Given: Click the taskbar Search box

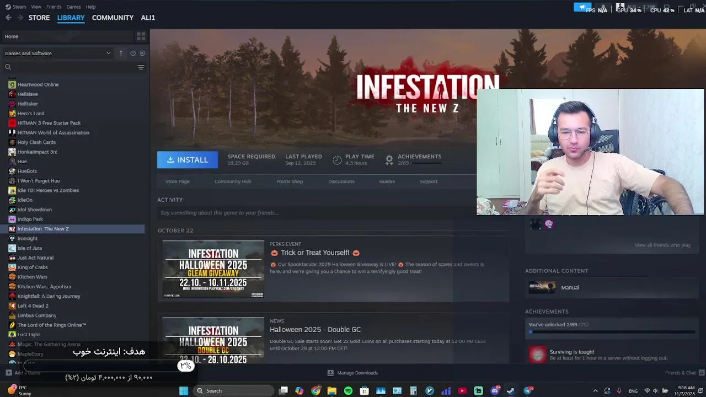Looking at the screenshot, I should 234,391.
